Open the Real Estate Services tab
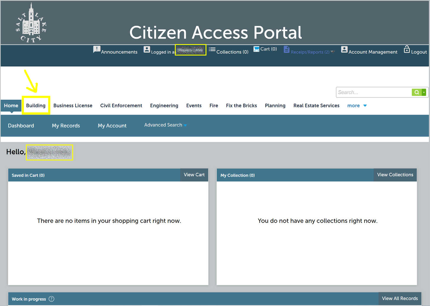Viewport: 430px width, 306px height. point(316,106)
